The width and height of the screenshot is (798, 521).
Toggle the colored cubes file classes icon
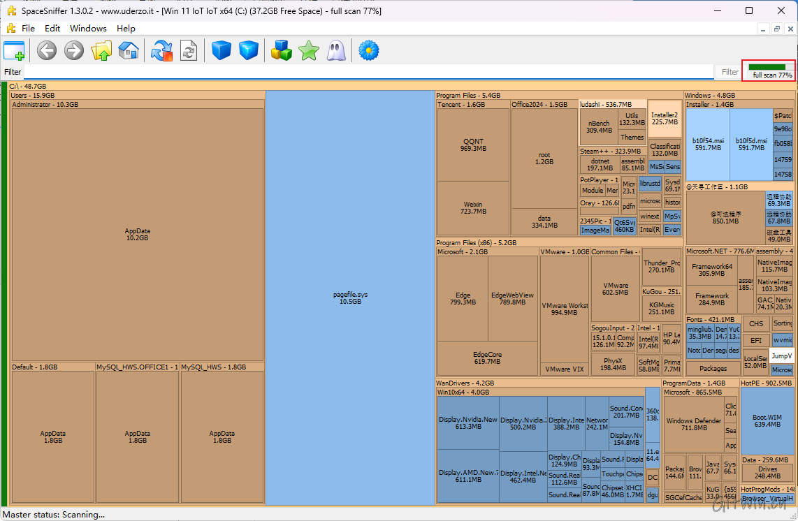(x=282, y=50)
